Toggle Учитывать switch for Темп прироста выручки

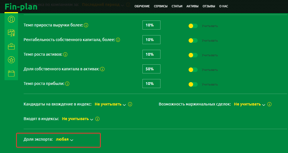click(193, 26)
